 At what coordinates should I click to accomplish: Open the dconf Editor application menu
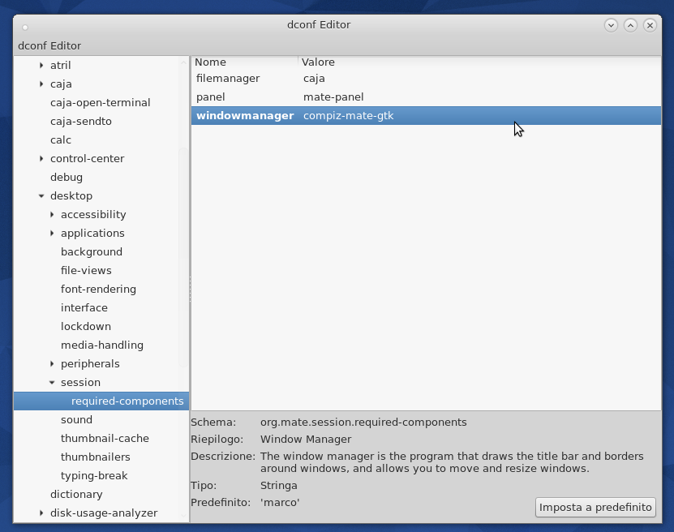(x=49, y=45)
